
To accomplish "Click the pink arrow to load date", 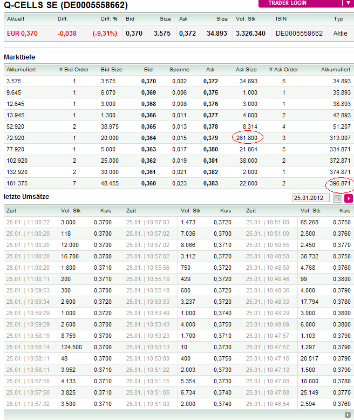I will 349,198.
